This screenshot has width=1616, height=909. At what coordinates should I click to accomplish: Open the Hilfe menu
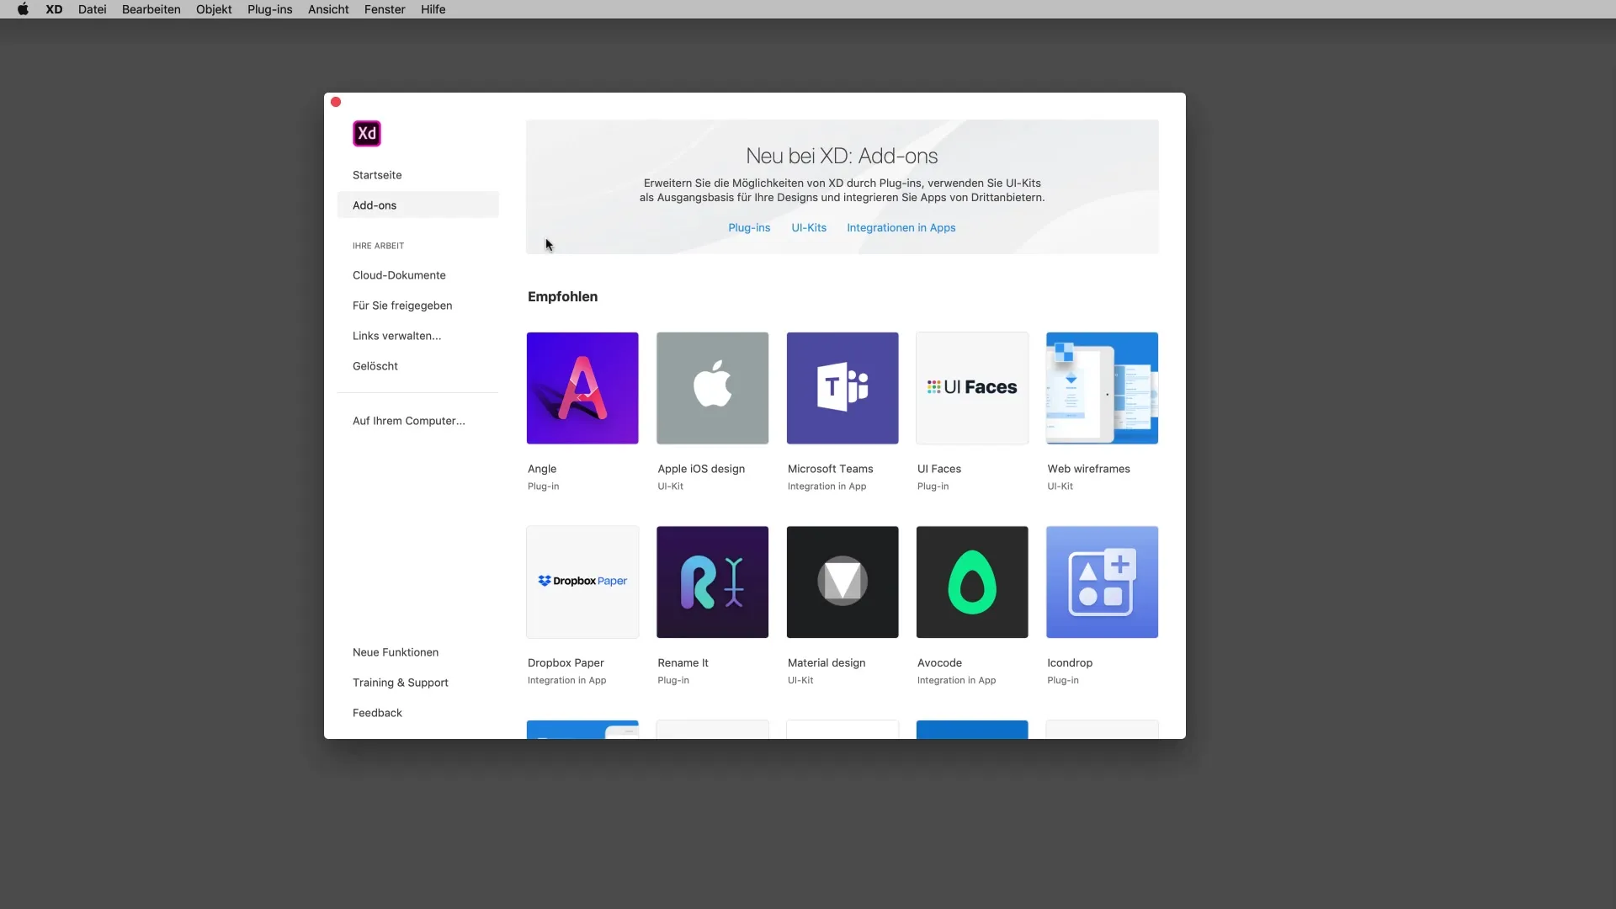[x=433, y=9]
